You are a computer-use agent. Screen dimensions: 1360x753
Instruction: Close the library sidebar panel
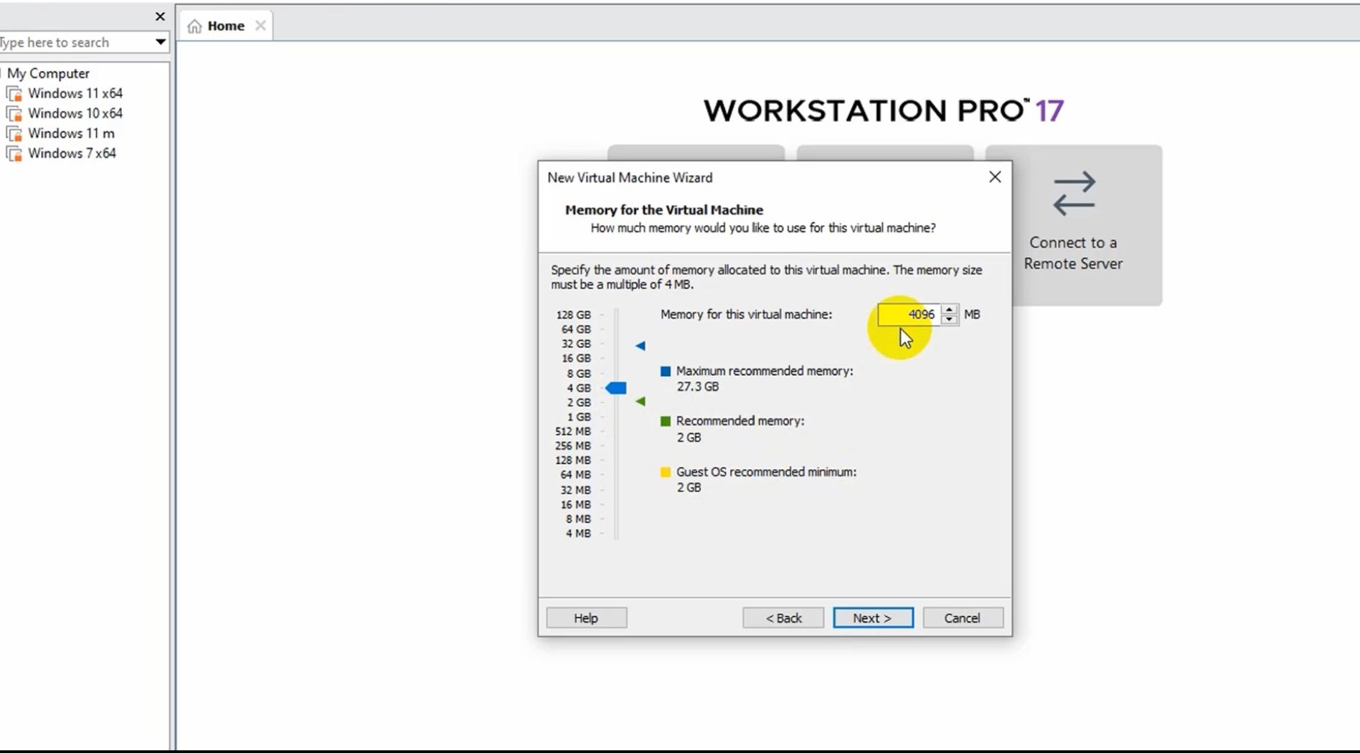point(160,16)
